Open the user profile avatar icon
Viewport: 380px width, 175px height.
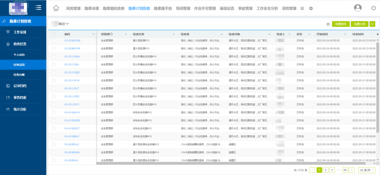[358, 8]
